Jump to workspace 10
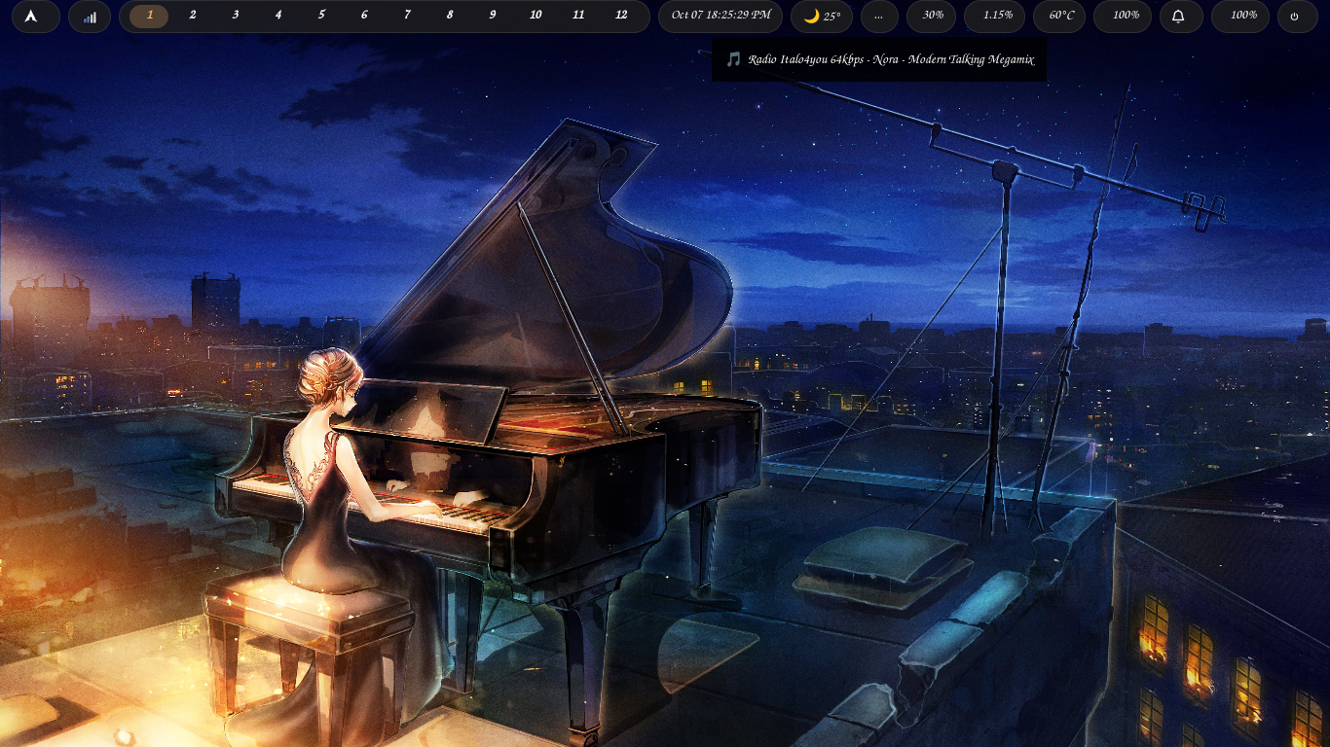The height and width of the screenshot is (747, 1330). (x=536, y=16)
